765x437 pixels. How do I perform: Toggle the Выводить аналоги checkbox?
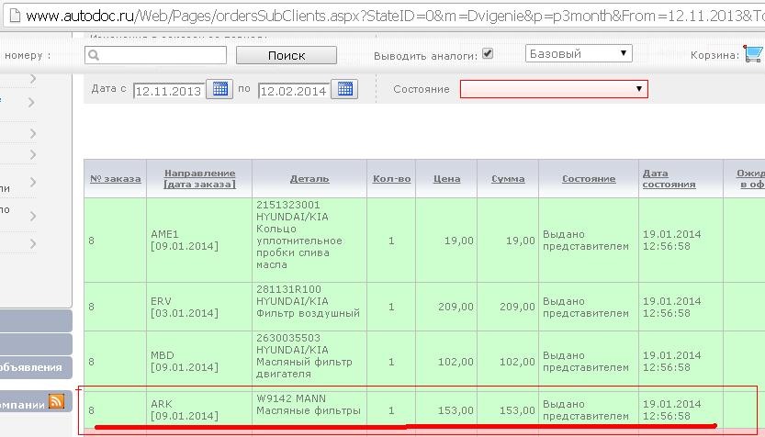488,53
